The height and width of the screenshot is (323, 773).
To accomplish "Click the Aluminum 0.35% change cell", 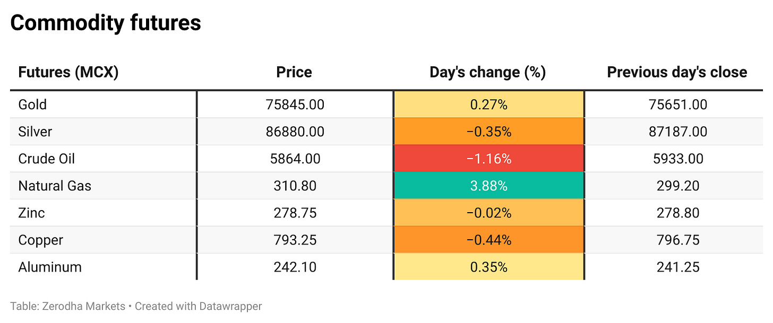I will (488, 267).
